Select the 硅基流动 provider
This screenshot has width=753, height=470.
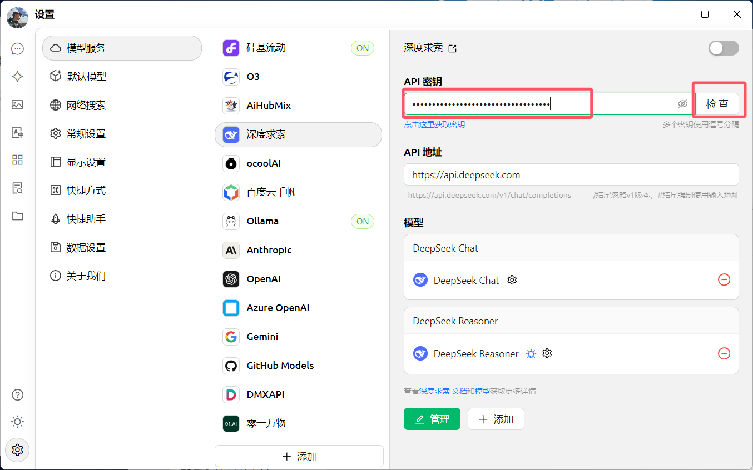click(x=299, y=48)
